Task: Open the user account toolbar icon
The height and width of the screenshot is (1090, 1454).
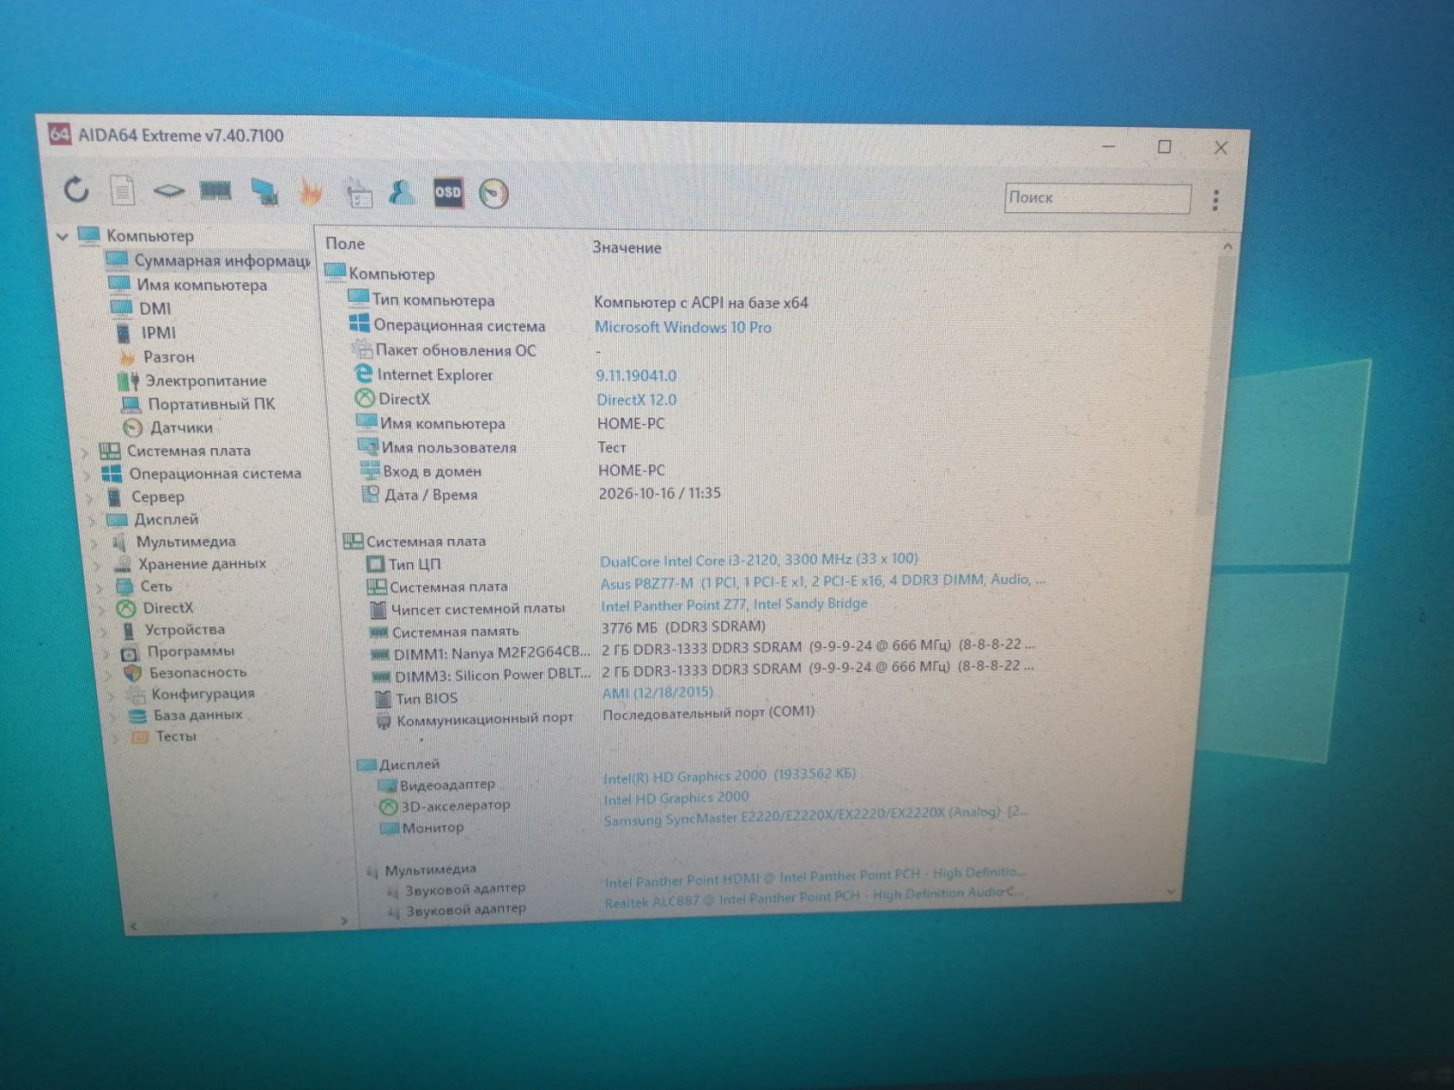Action: (402, 191)
